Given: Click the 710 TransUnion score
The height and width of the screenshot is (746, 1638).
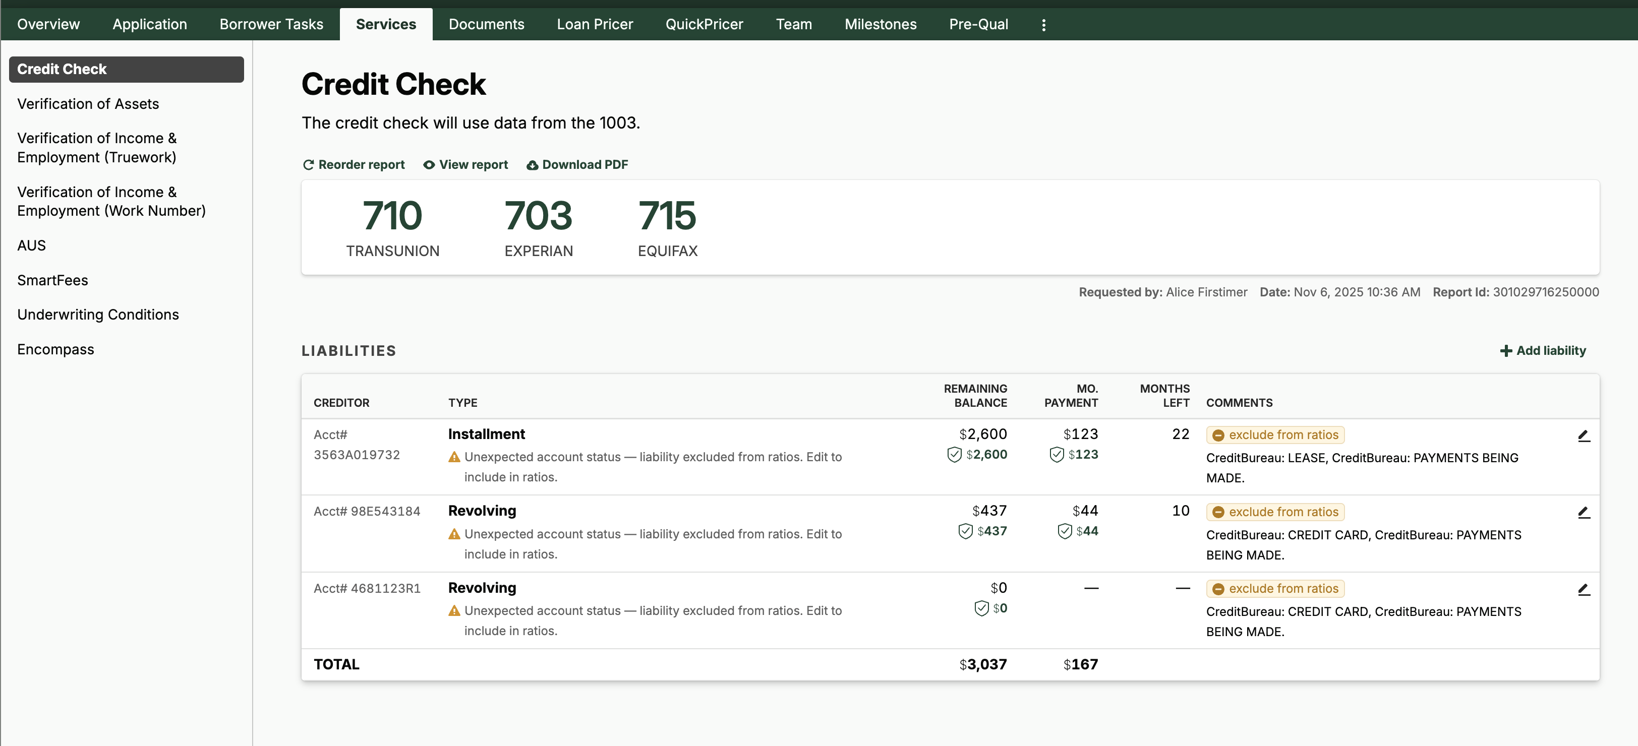Looking at the screenshot, I should [x=392, y=217].
